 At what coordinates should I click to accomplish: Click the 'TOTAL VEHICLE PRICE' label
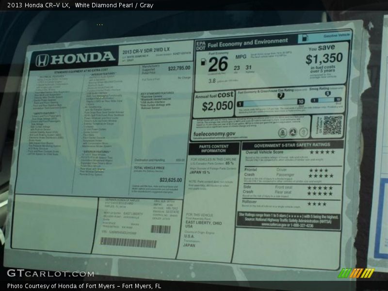pos(149,168)
